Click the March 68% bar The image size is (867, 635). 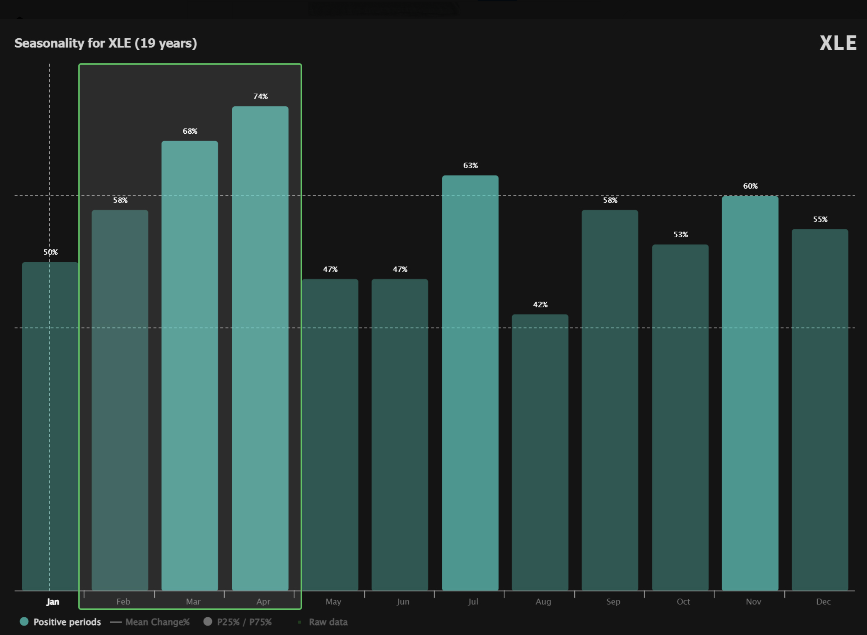[x=190, y=366]
